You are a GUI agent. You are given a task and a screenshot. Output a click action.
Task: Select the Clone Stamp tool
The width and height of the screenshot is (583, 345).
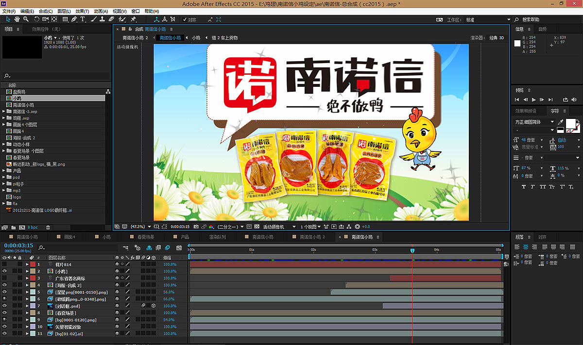[x=103, y=19]
